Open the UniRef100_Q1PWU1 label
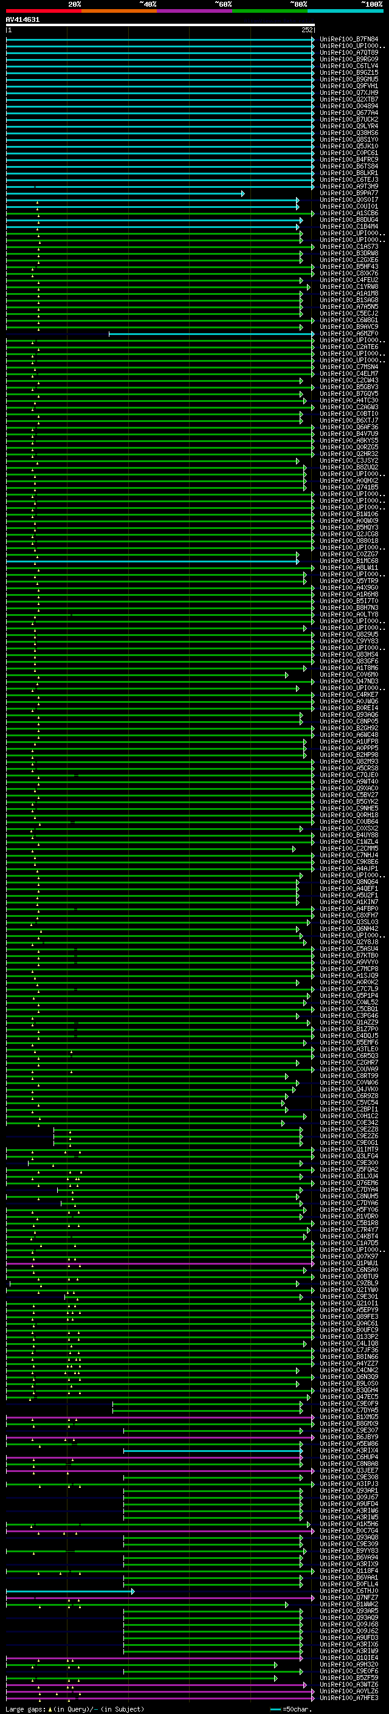Image resolution: width=389 pixels, height=1714 pixels. tap(349, 1263)
